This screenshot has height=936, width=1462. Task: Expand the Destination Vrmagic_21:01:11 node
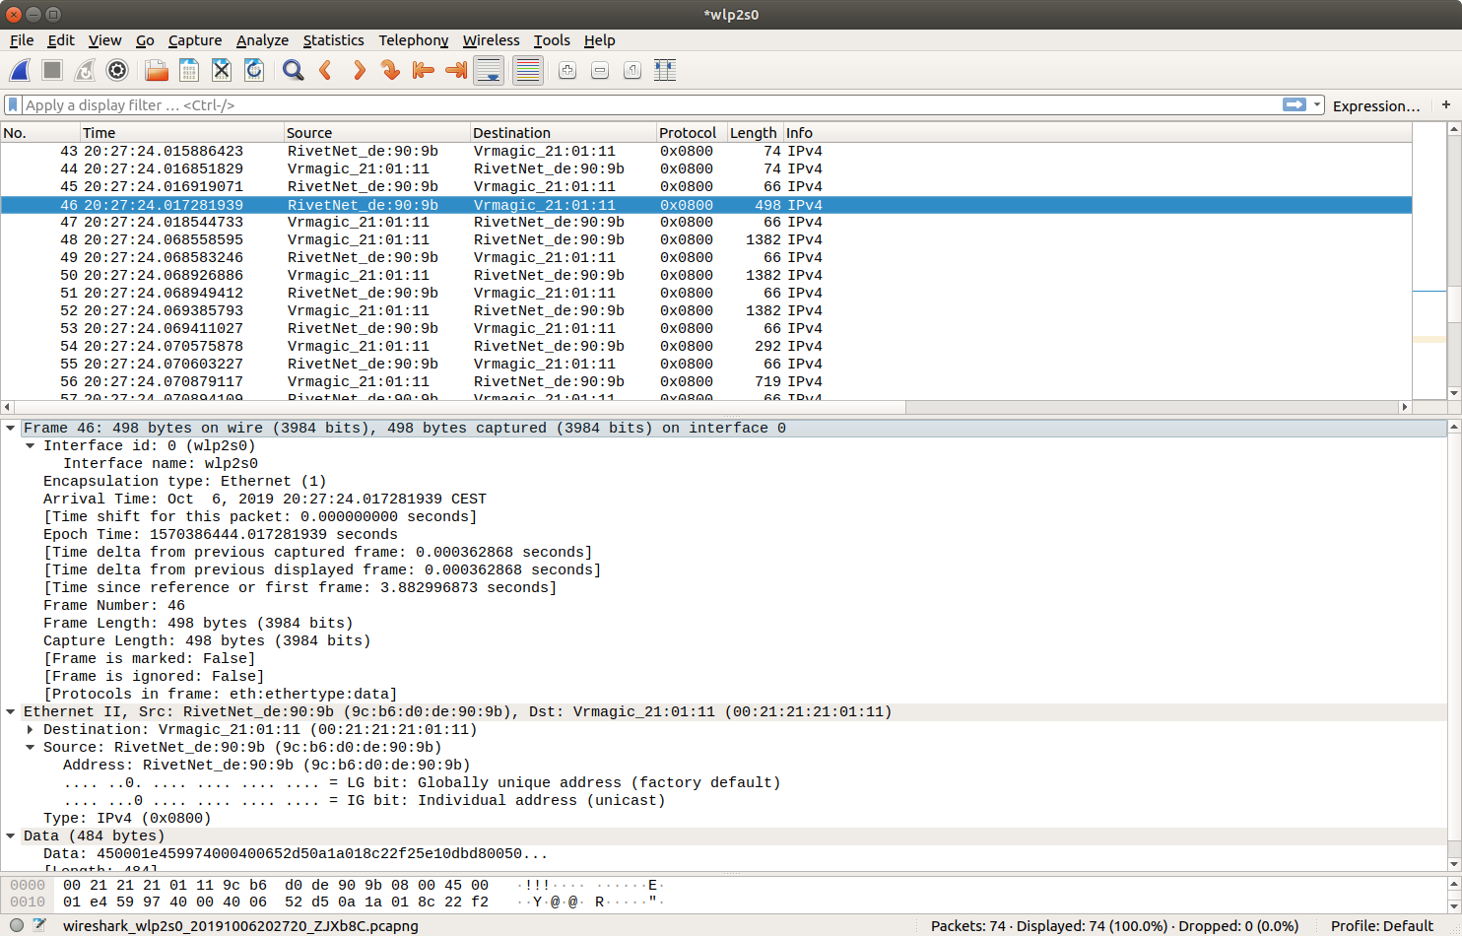click(x=31, y=730)
